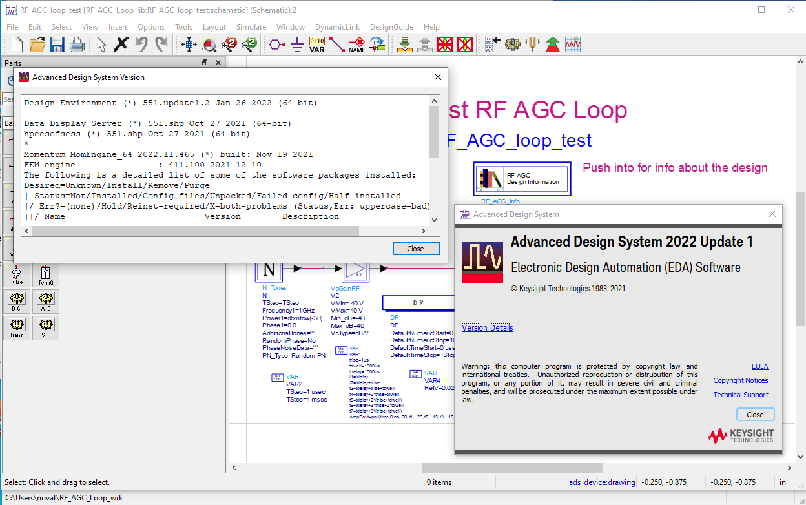
Task: Save the design with the floppy disk icon
Action: (x=57, y=45)
